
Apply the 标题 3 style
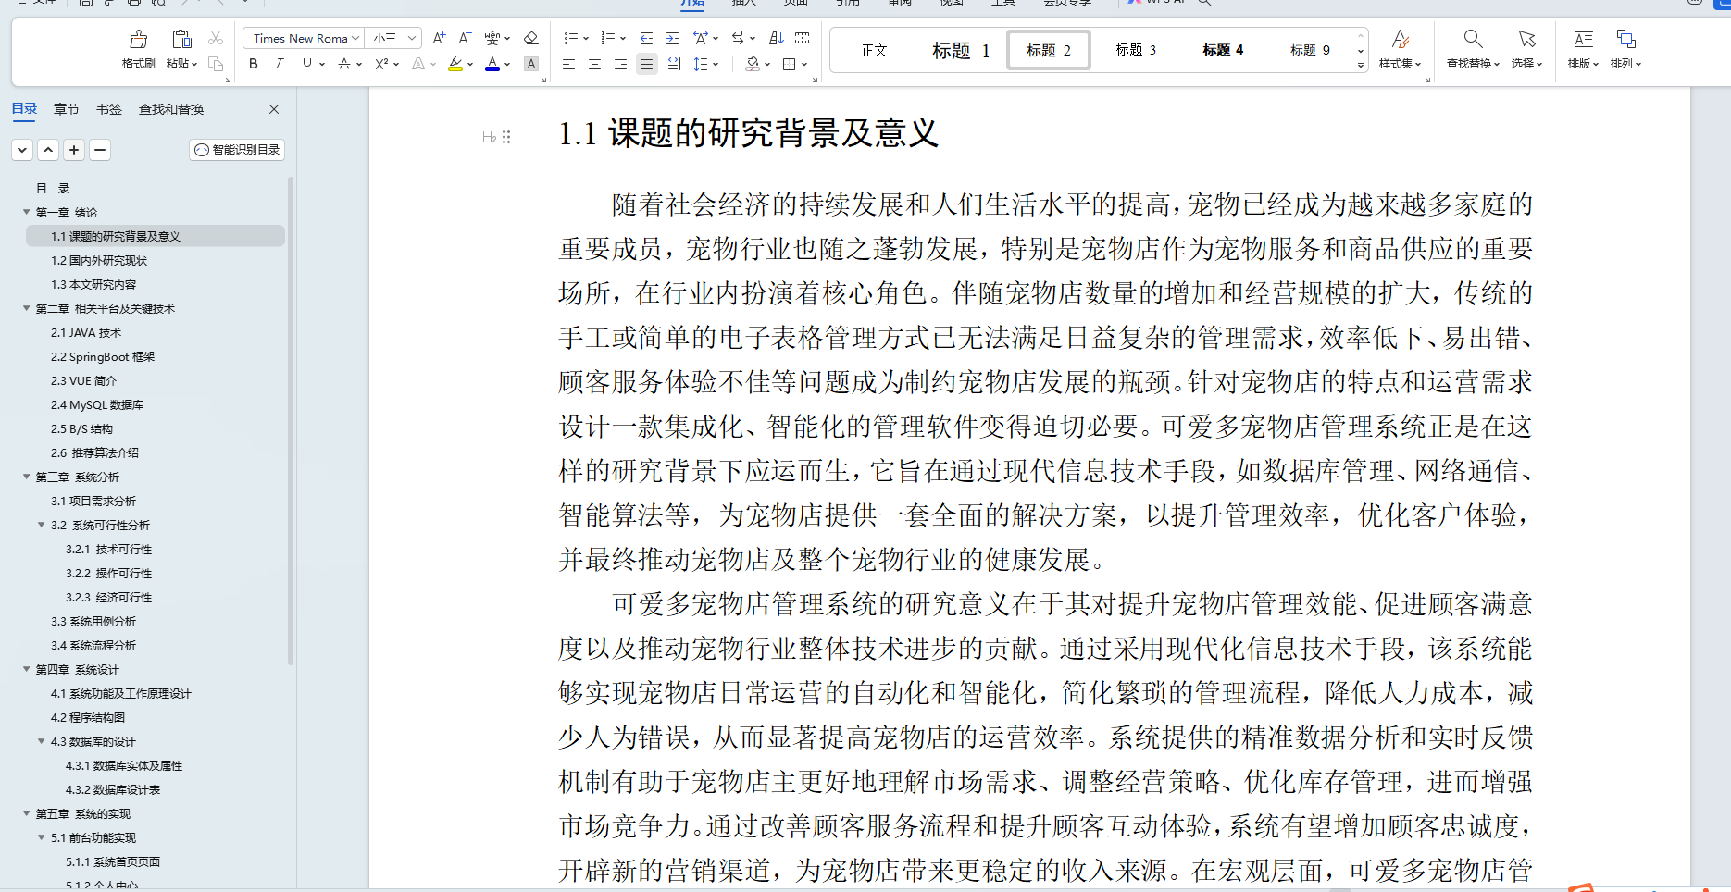click(1136, 50)
